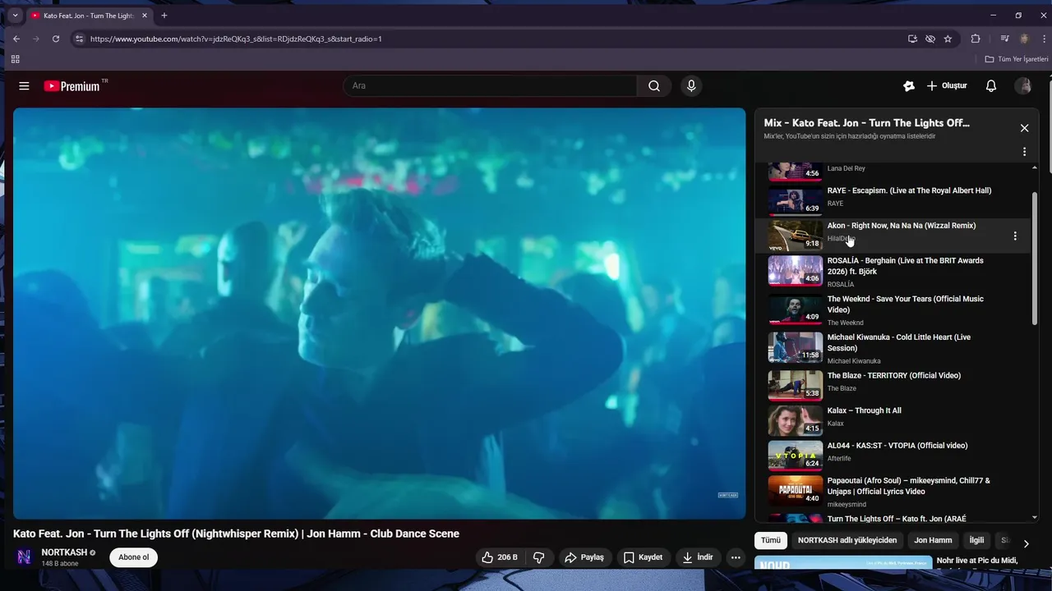View site information icon in address bar
1052x591 pixels.
(79, 39)
